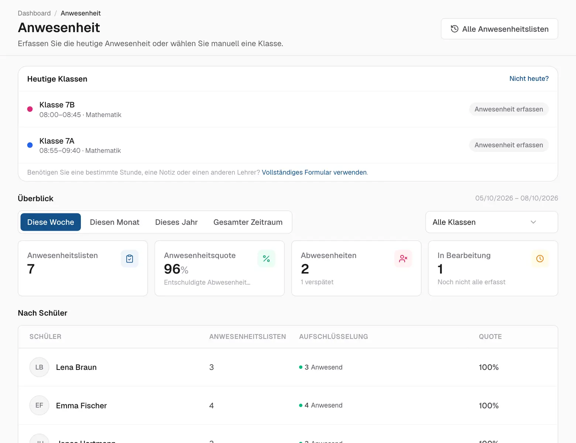Click the Nach Schüler heading
The width and height of the screenshot is (576, 443).
pos(42,313)
